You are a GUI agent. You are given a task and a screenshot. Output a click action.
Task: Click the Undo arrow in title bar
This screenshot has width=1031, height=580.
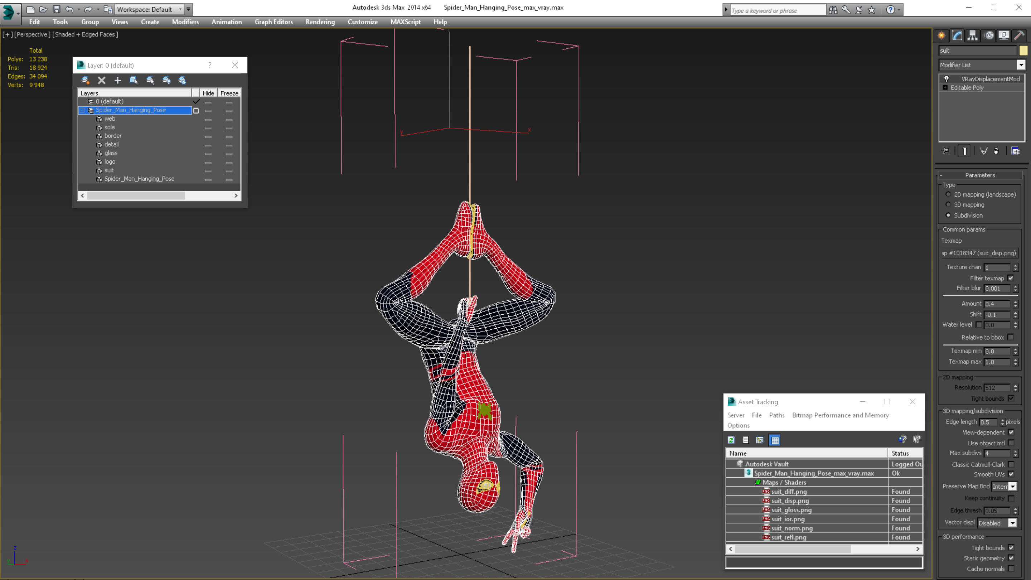69,9
